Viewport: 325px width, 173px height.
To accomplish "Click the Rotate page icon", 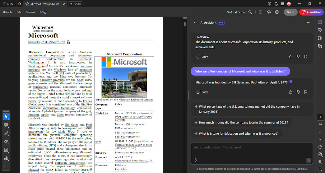I will tap(320, 147).
